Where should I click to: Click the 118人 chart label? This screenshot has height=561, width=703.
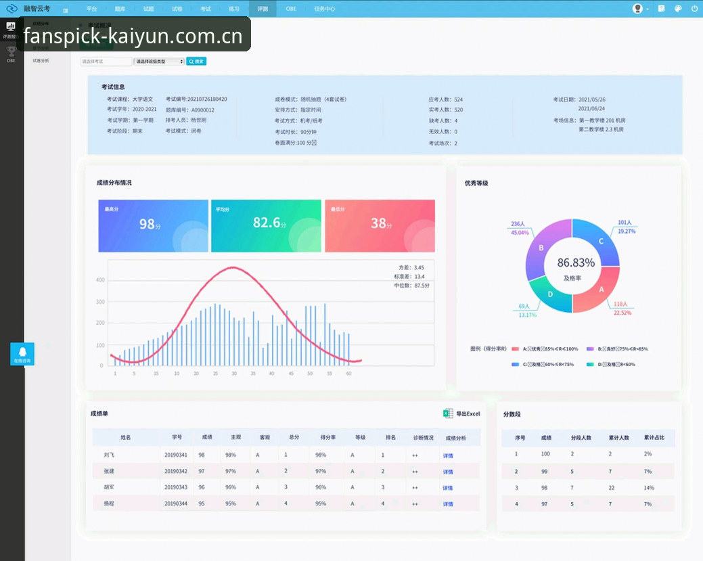click(x=620, y=304)
